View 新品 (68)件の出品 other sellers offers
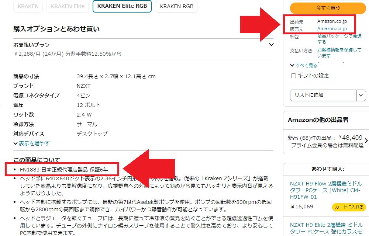This screenshot has width=369, height=236. [x=325, y=141]
